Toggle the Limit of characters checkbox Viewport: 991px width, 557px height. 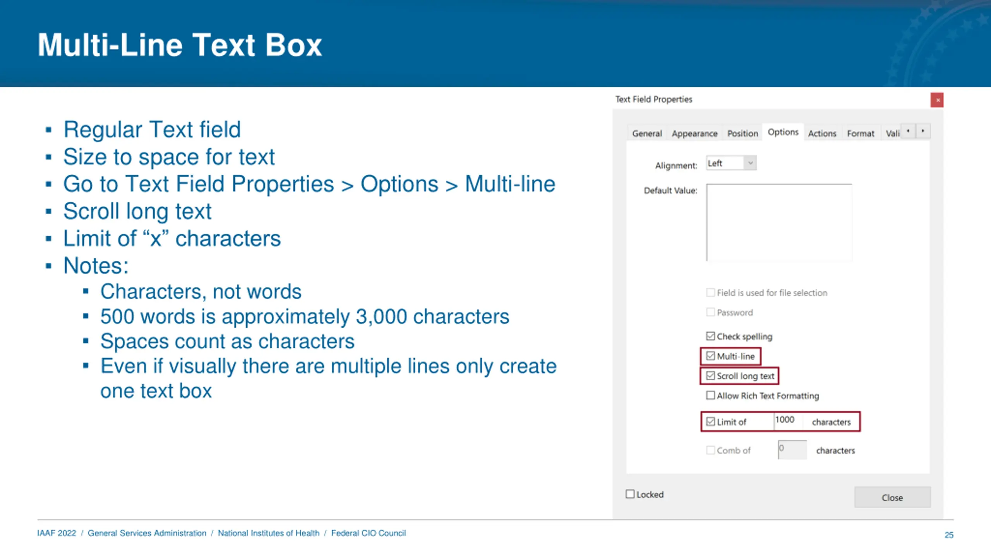point(711,422)
